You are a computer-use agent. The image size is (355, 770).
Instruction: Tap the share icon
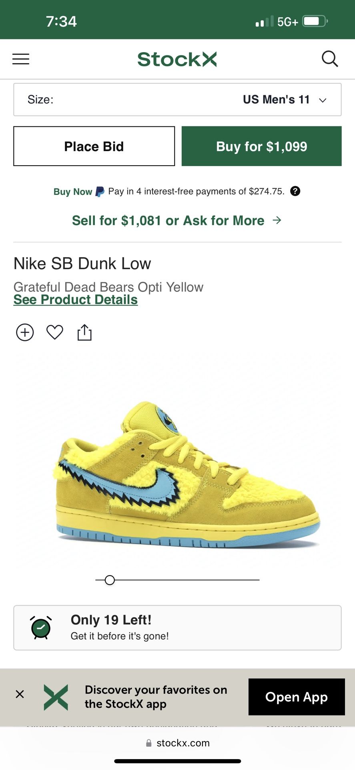[x=84, y=332]
